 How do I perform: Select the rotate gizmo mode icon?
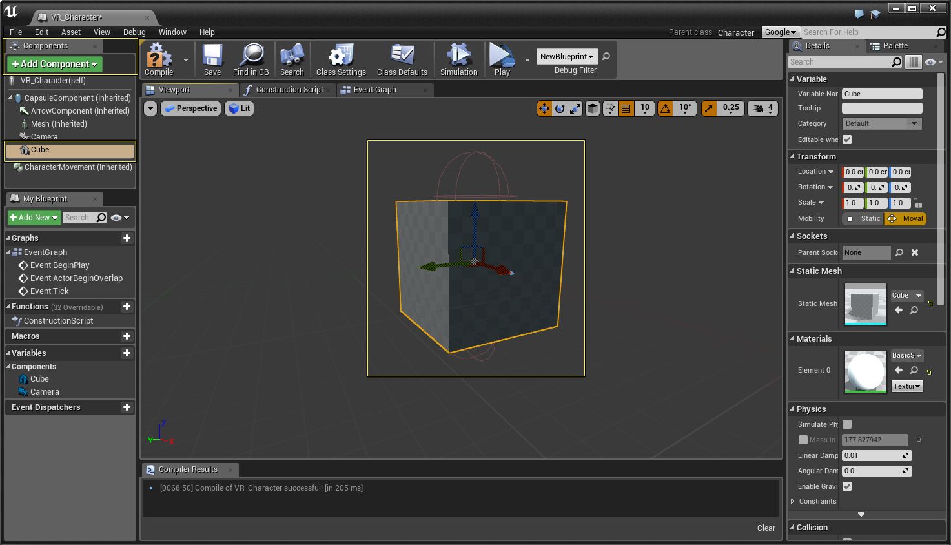[560, 108]
